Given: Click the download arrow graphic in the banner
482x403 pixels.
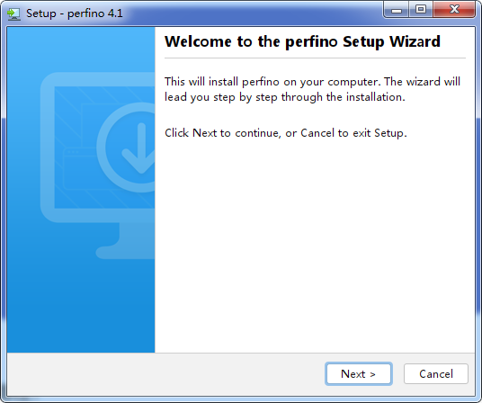Looking at the screenshot, I should click(x=140, y=148).
